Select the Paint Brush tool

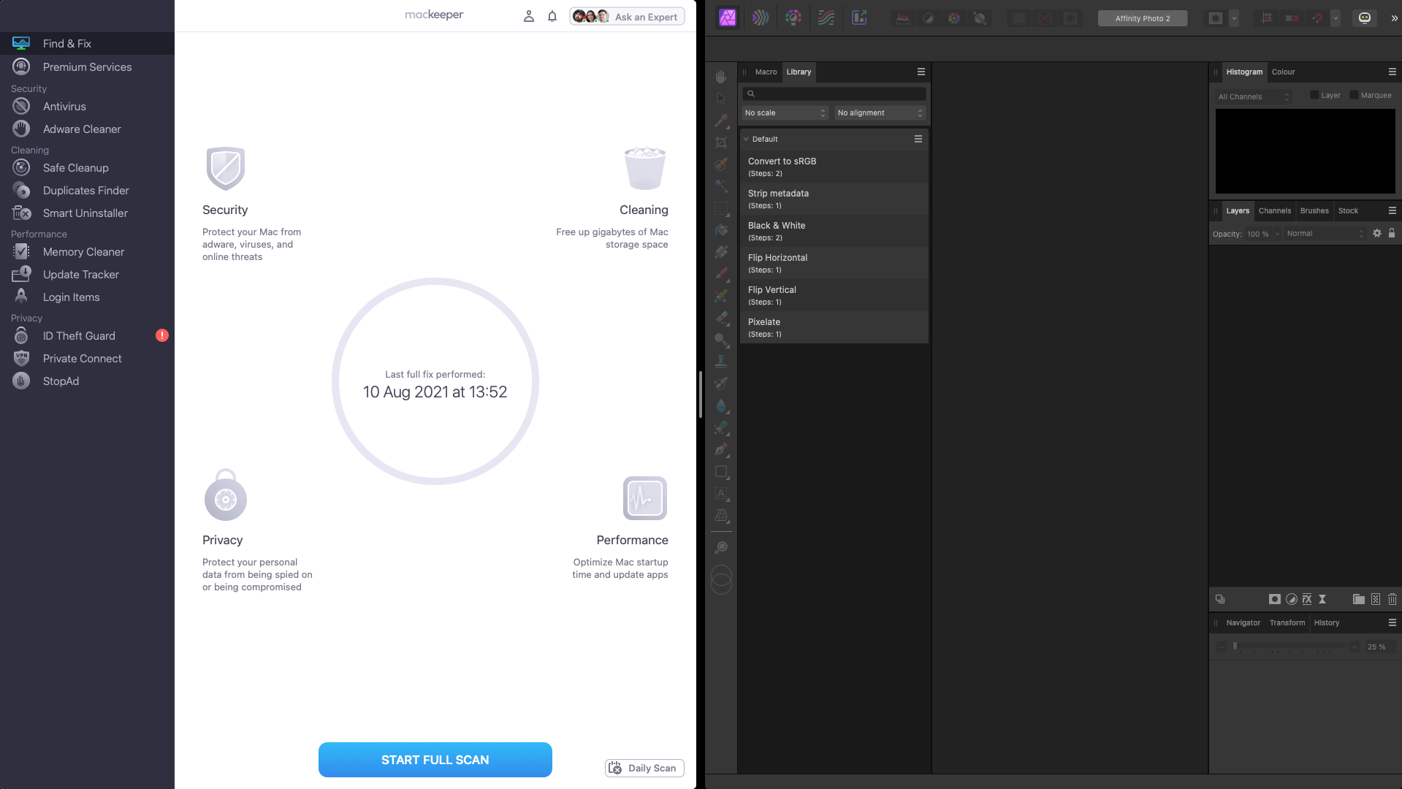click(x=721, y=274)
